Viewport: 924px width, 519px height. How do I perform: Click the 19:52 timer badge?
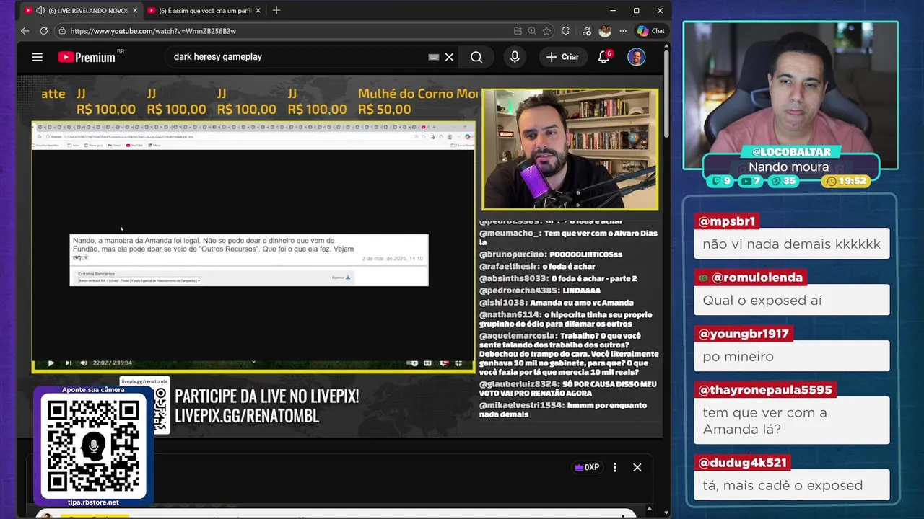coord(845,181)
